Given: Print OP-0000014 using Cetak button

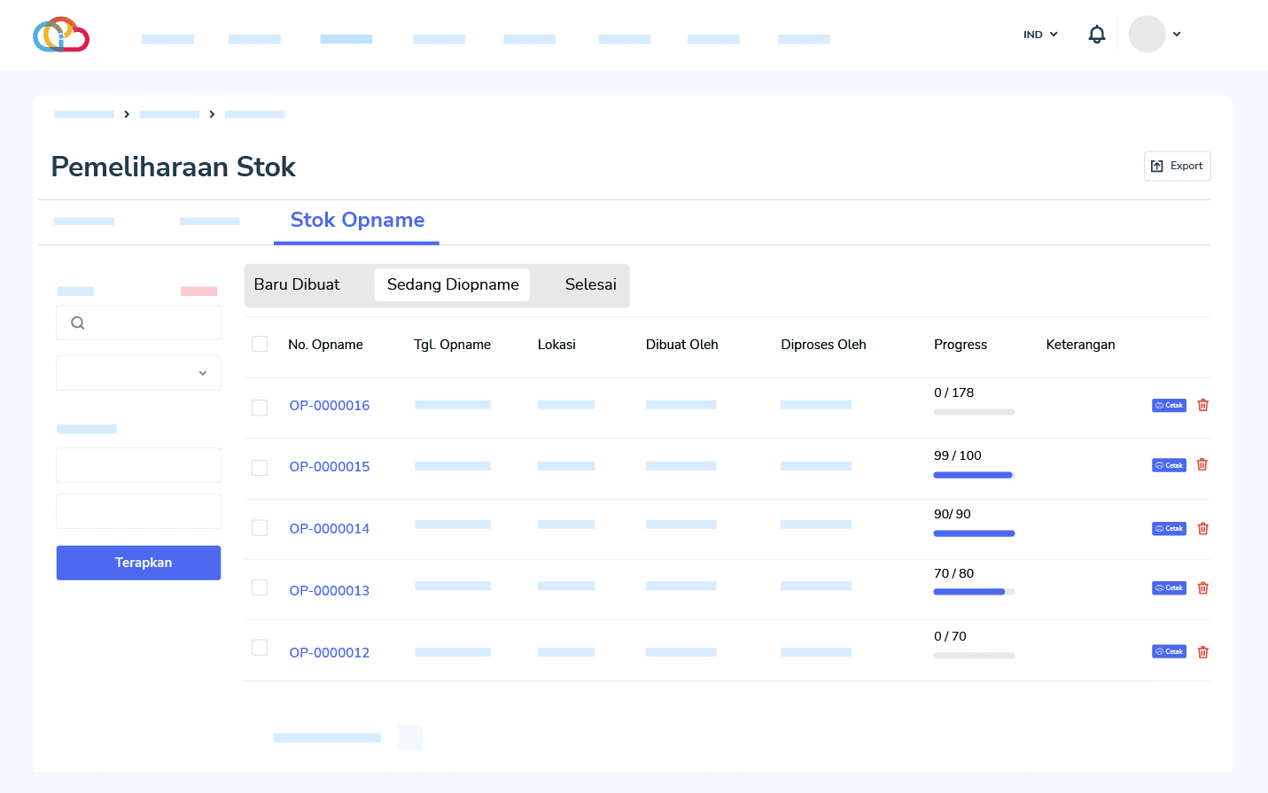Looking at the screenshot, I should pyautogui.click(x=1169, y=529).
